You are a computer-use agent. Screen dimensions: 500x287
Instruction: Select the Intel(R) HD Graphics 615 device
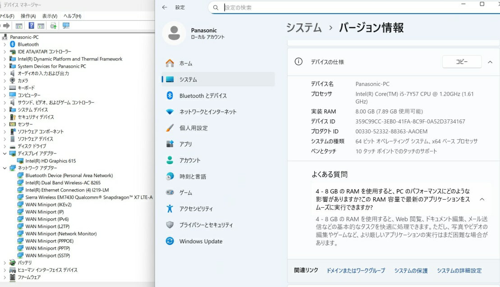click(x=50, y=161)
